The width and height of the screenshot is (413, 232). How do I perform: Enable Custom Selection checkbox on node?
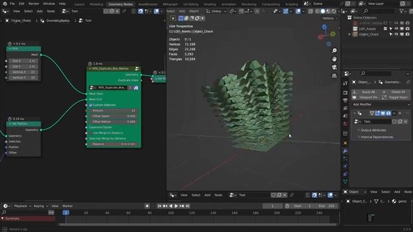tap(90, 105)
